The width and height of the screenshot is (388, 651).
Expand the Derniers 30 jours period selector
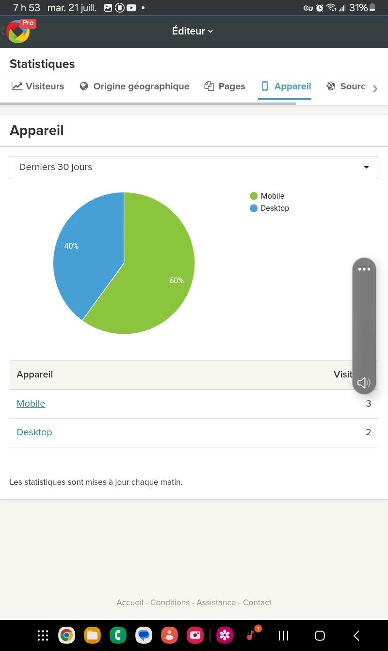pos(194,167)
